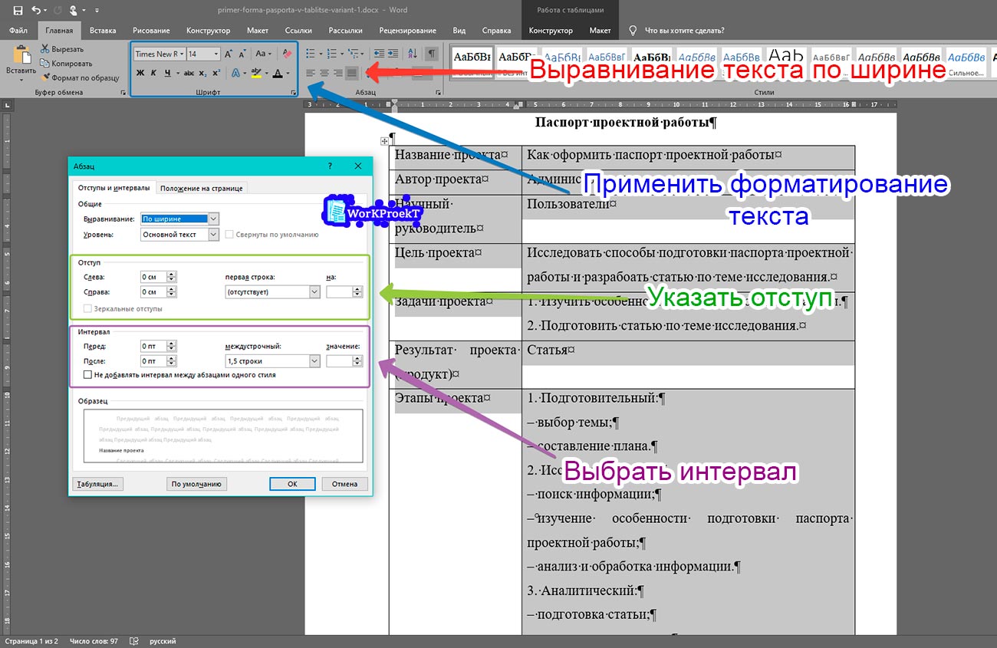This screenshot has height=648, width=997.
Task: Check 'Не добавлять интервал между абзацами одного стиля'
Action: point(88,374)
